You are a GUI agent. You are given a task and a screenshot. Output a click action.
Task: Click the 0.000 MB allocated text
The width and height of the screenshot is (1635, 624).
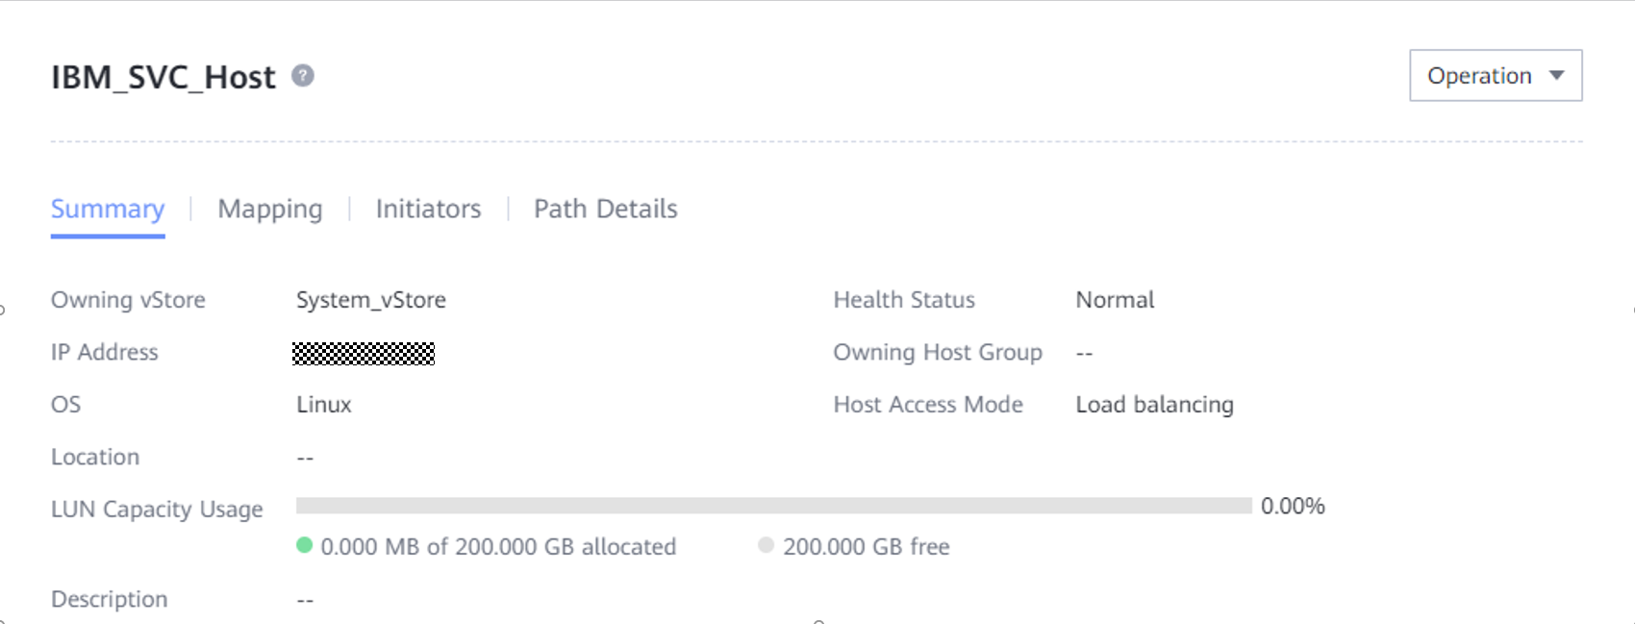(498, 546)
